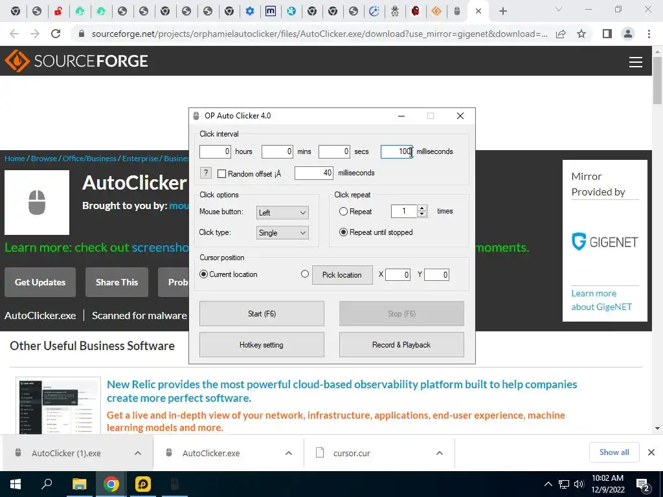Open taskbar search
The width and height of the screenshot is (663, 497).
(47, 484)
